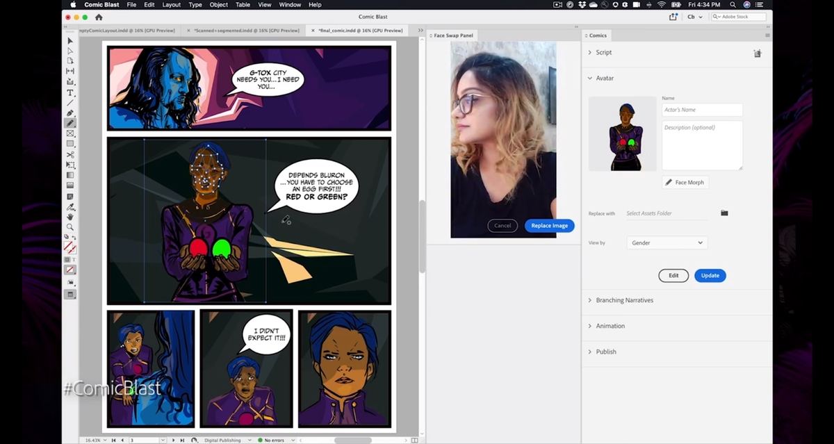Expand the Branching Narratives section
Screen dimensions: 834x444
589,300
